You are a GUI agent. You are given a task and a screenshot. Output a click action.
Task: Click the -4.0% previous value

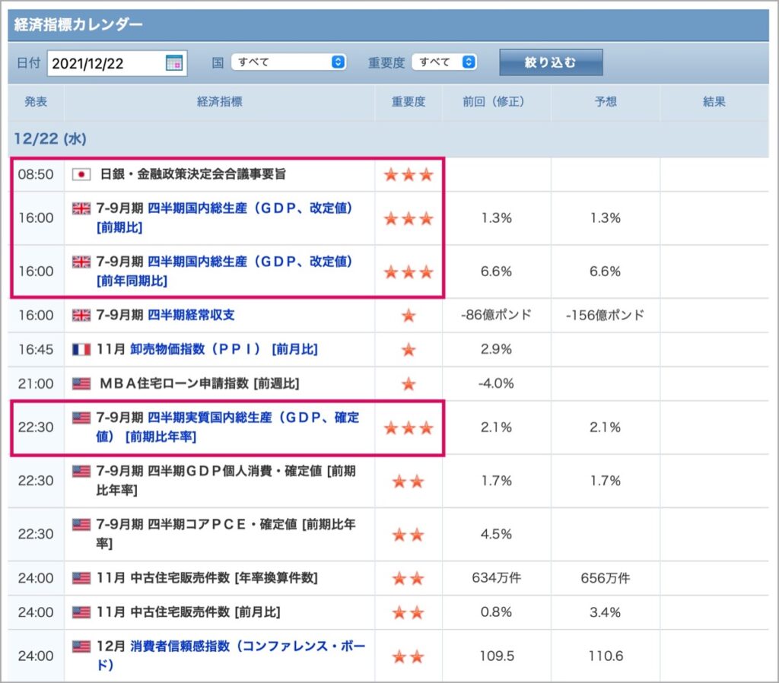click(496, 383)
